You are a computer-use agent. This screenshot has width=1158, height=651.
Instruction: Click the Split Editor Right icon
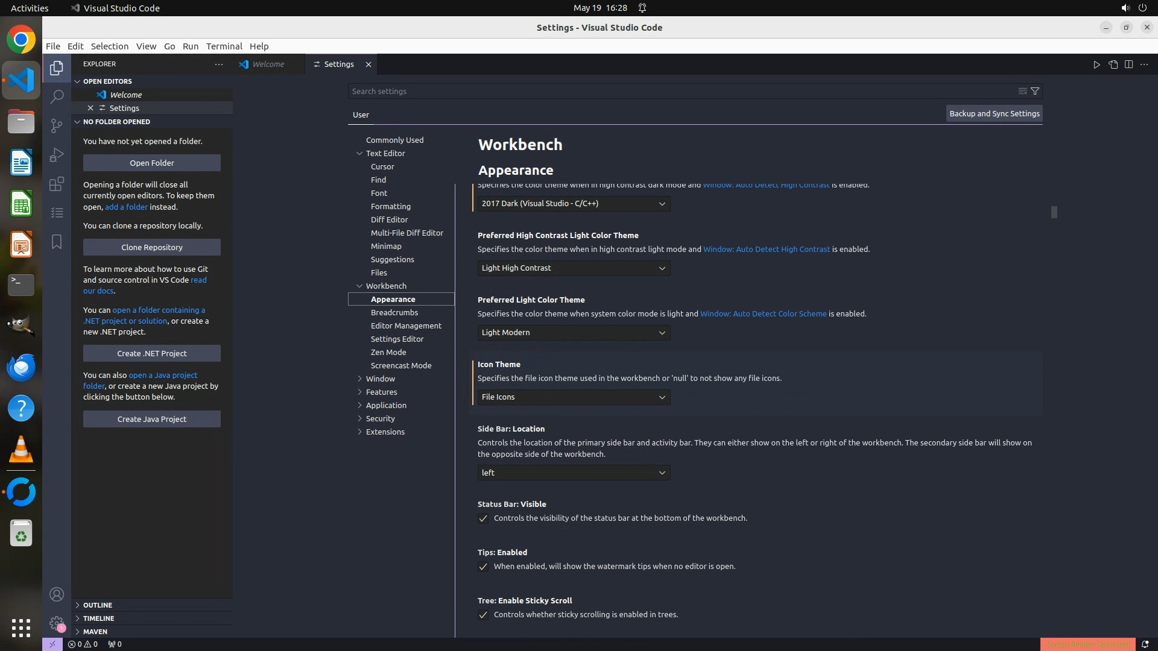pos(1128,64)
